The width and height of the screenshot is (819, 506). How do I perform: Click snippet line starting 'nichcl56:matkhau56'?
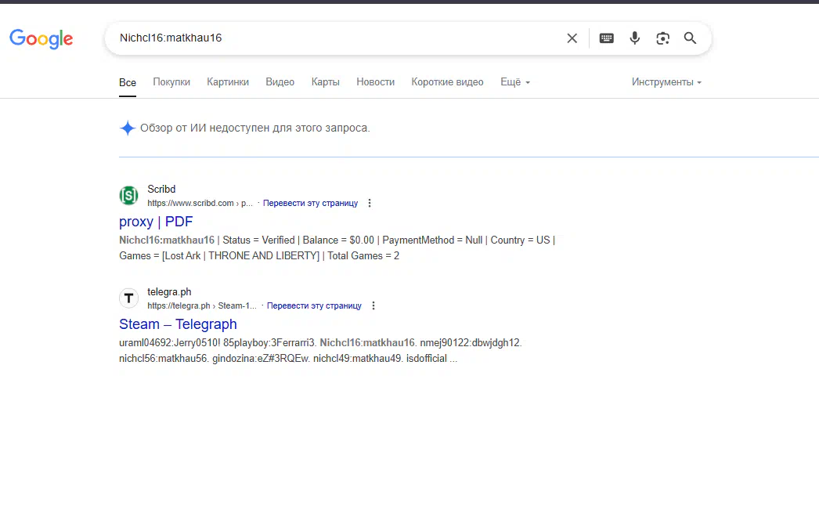pyautogui.click(x=288, y=359)
